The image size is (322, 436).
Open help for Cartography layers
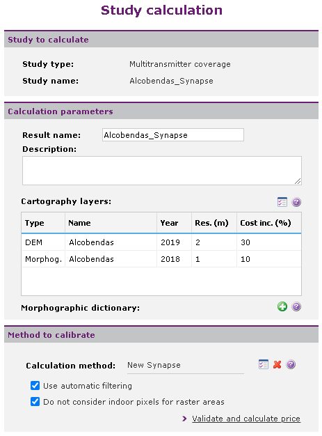(296, 202)
